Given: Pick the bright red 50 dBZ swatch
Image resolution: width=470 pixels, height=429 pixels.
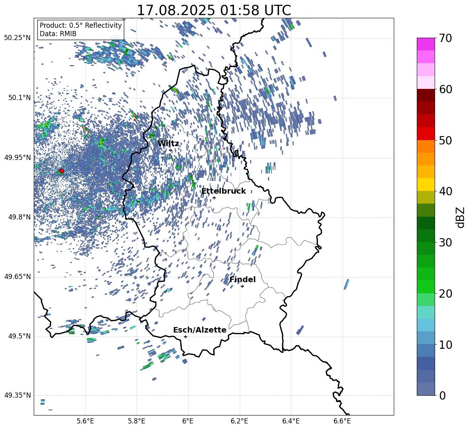Looking at the screenshot, I should pos(426,134).
